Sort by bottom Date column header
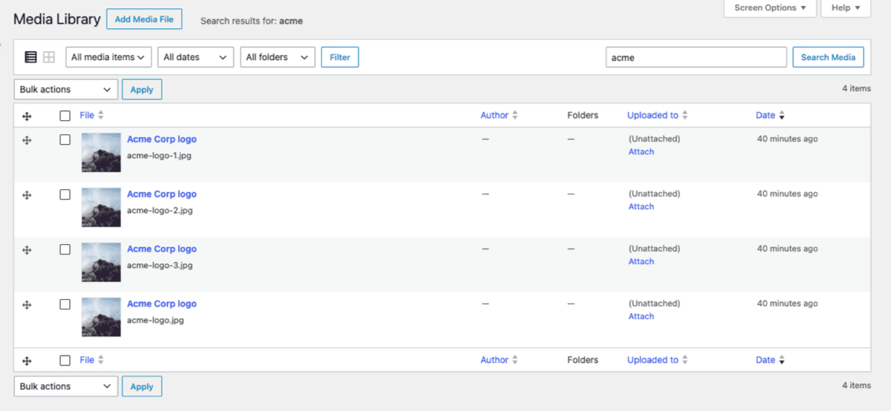 (766, 360)
